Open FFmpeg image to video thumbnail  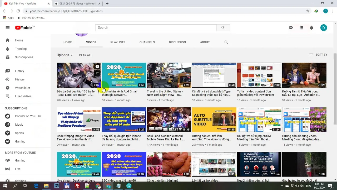click(79, 120)
